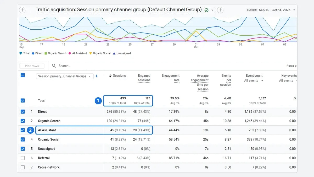Open the All events dropdown under Event count

click(x=254, y=81)
